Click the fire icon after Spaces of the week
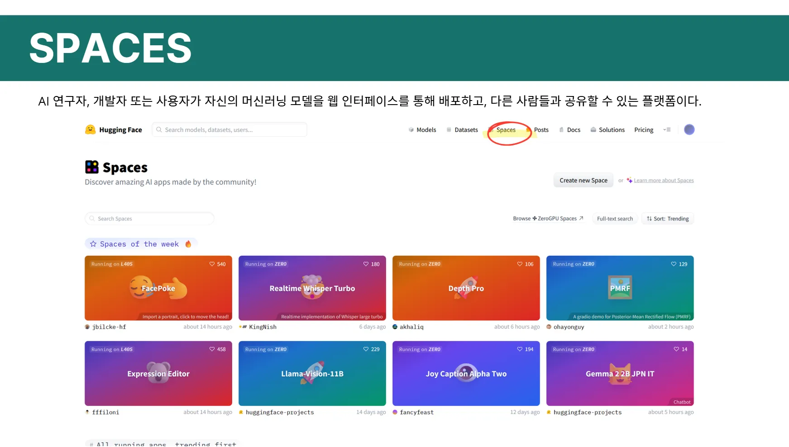Viewport: 789px width, 447px height. (188, 244)
